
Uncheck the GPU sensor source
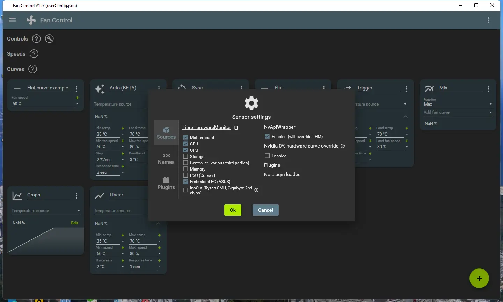[185, 150]
